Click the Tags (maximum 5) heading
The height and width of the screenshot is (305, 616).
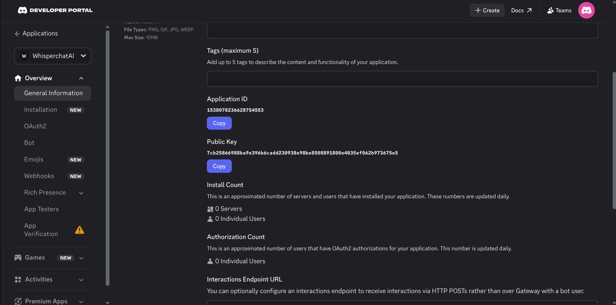coord(233,51)
